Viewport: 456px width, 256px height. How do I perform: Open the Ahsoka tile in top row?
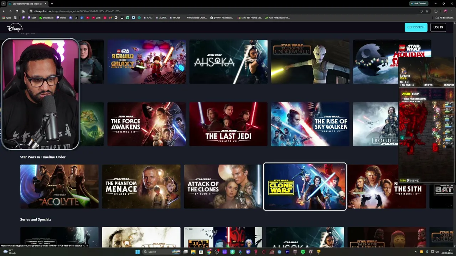tap(228, 62)
